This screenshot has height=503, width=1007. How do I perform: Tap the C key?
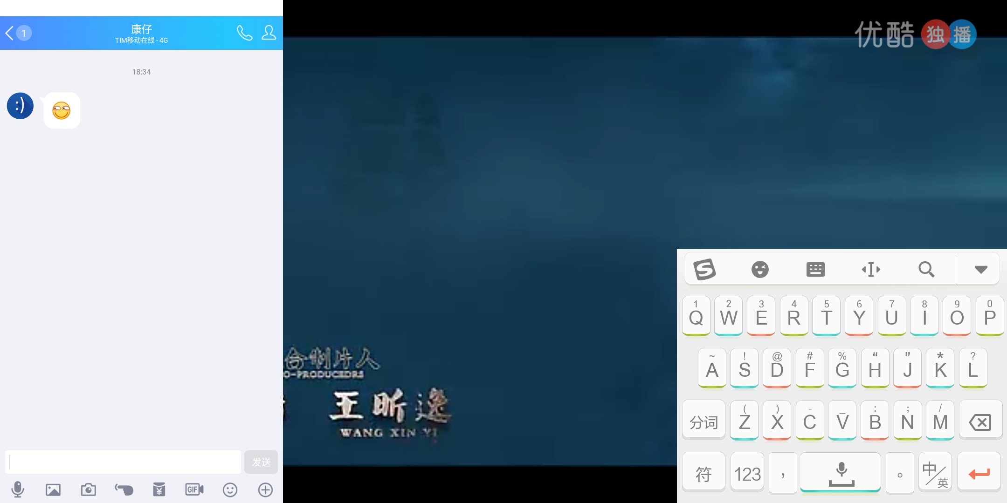[810, 420]
